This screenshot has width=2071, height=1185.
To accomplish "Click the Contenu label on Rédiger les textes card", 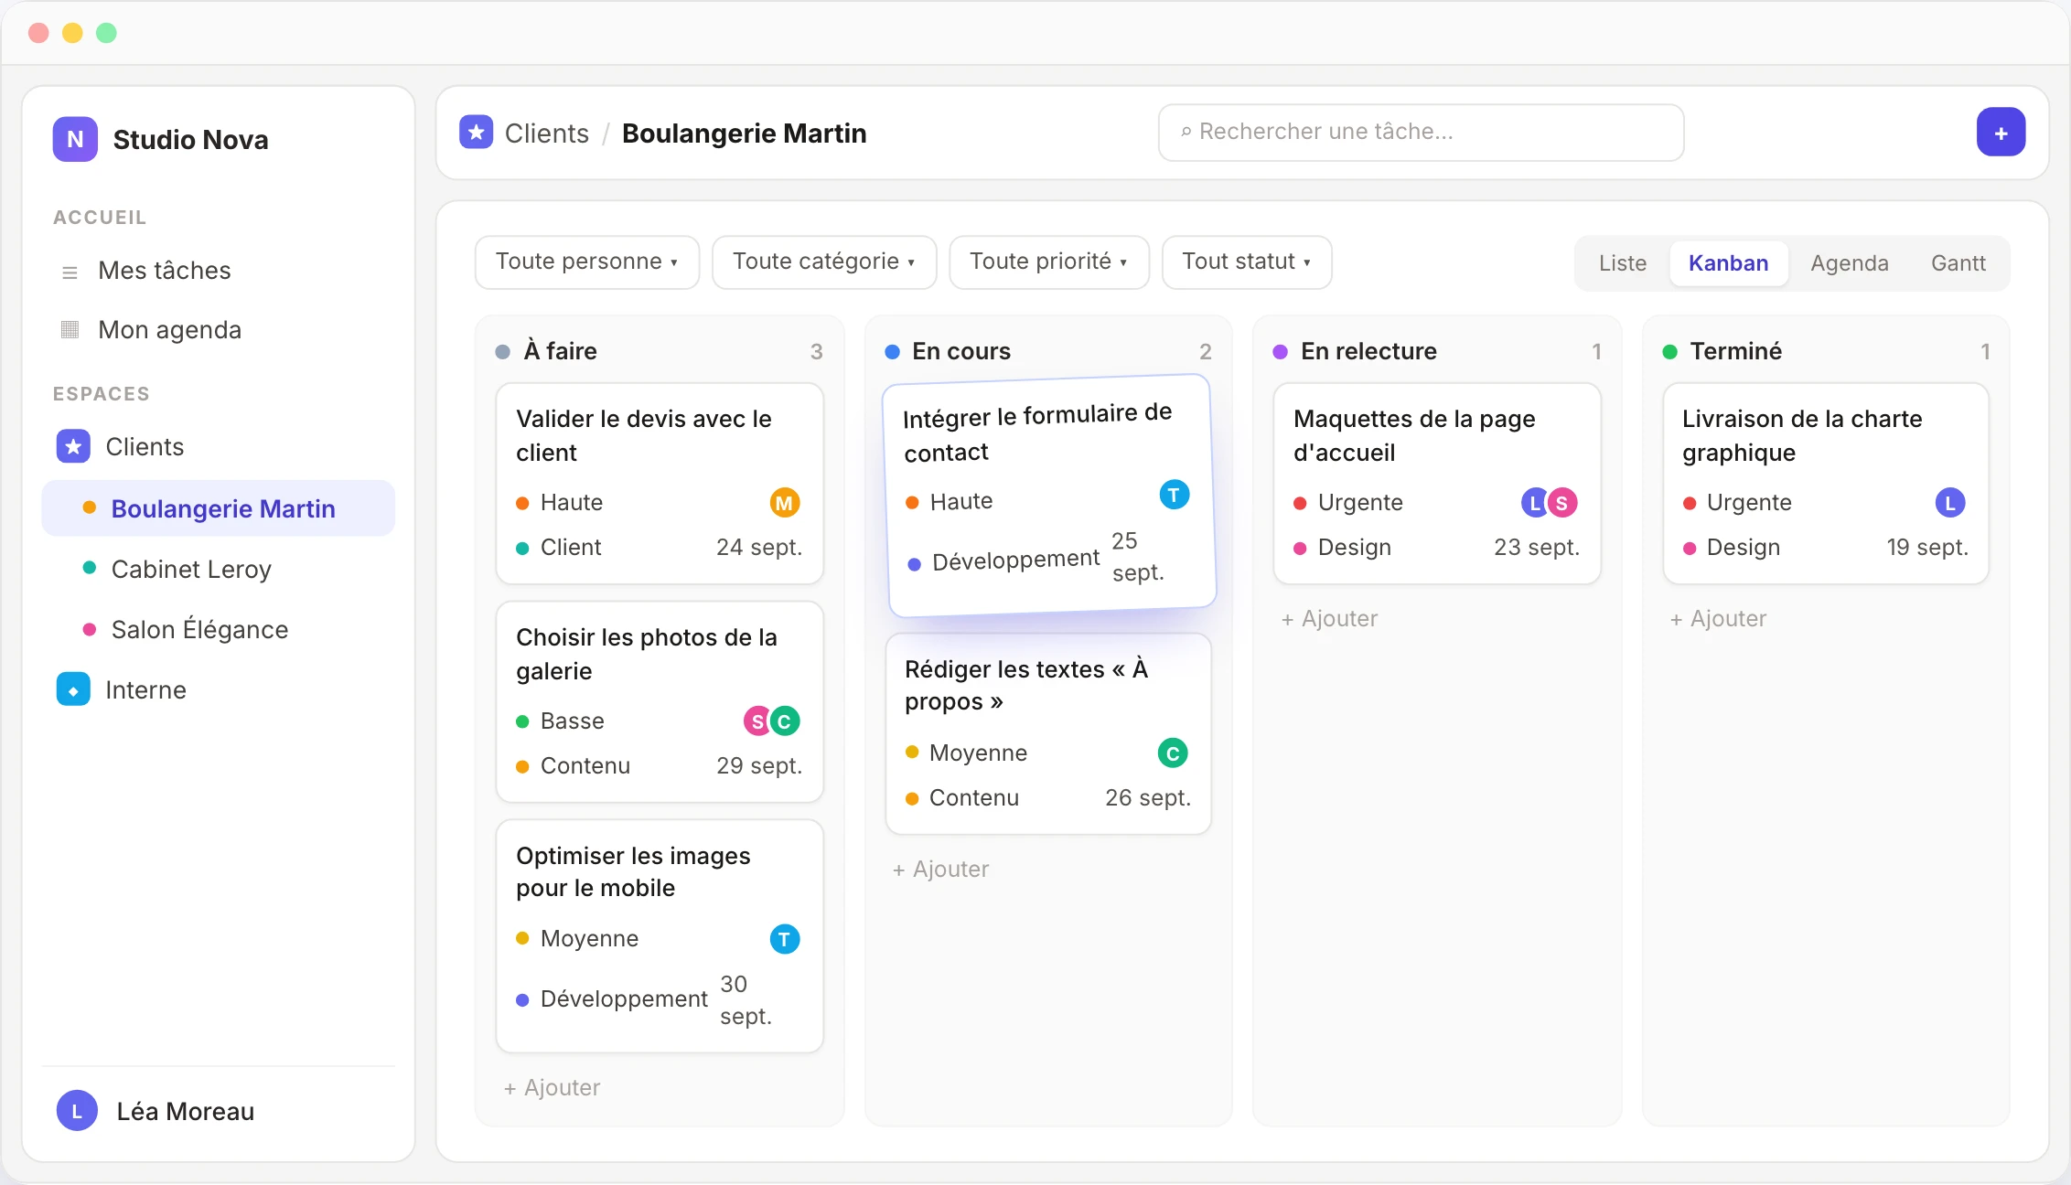I will (x=974, y=798).
